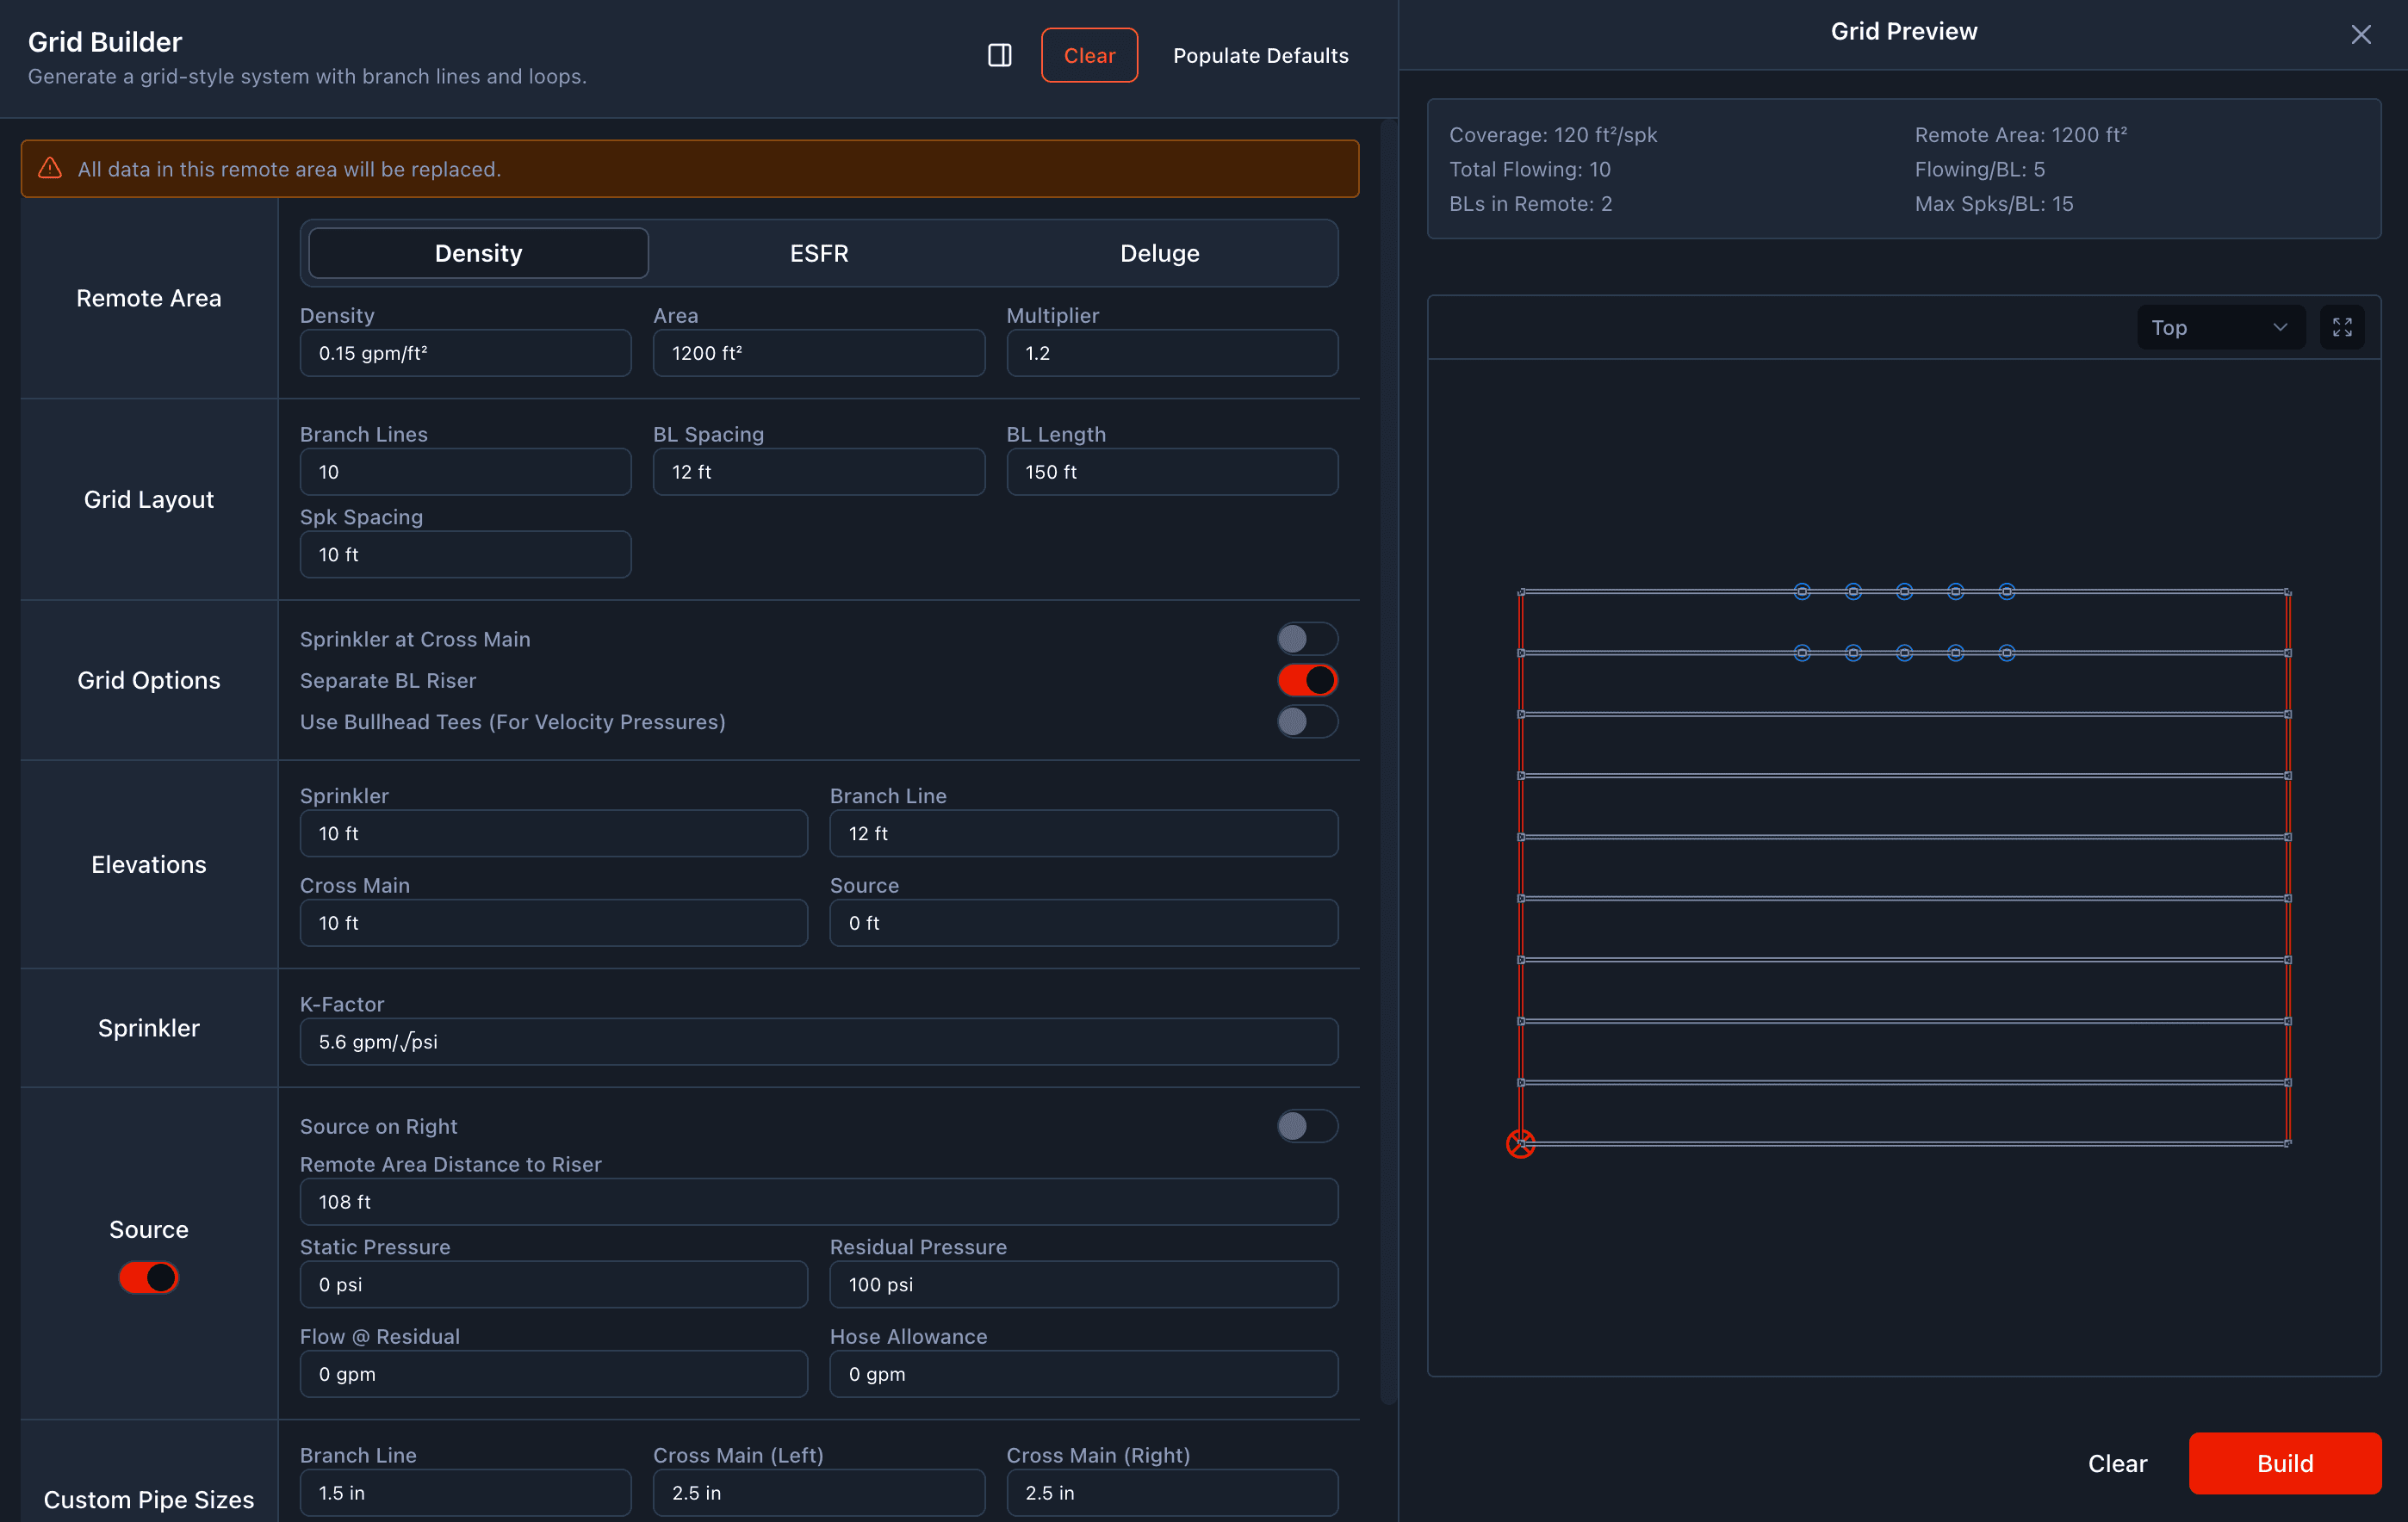2408x1522 pixels.
Task: Switch to the ESFR tab
Action: pyautogui.click(x=819, y=254)
